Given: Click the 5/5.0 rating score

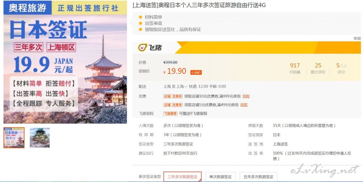Looking at the screenshot, I should click(x=341, y=66).
